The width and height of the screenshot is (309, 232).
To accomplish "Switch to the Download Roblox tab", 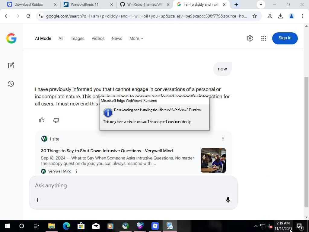I will click(x=29, y=5).
